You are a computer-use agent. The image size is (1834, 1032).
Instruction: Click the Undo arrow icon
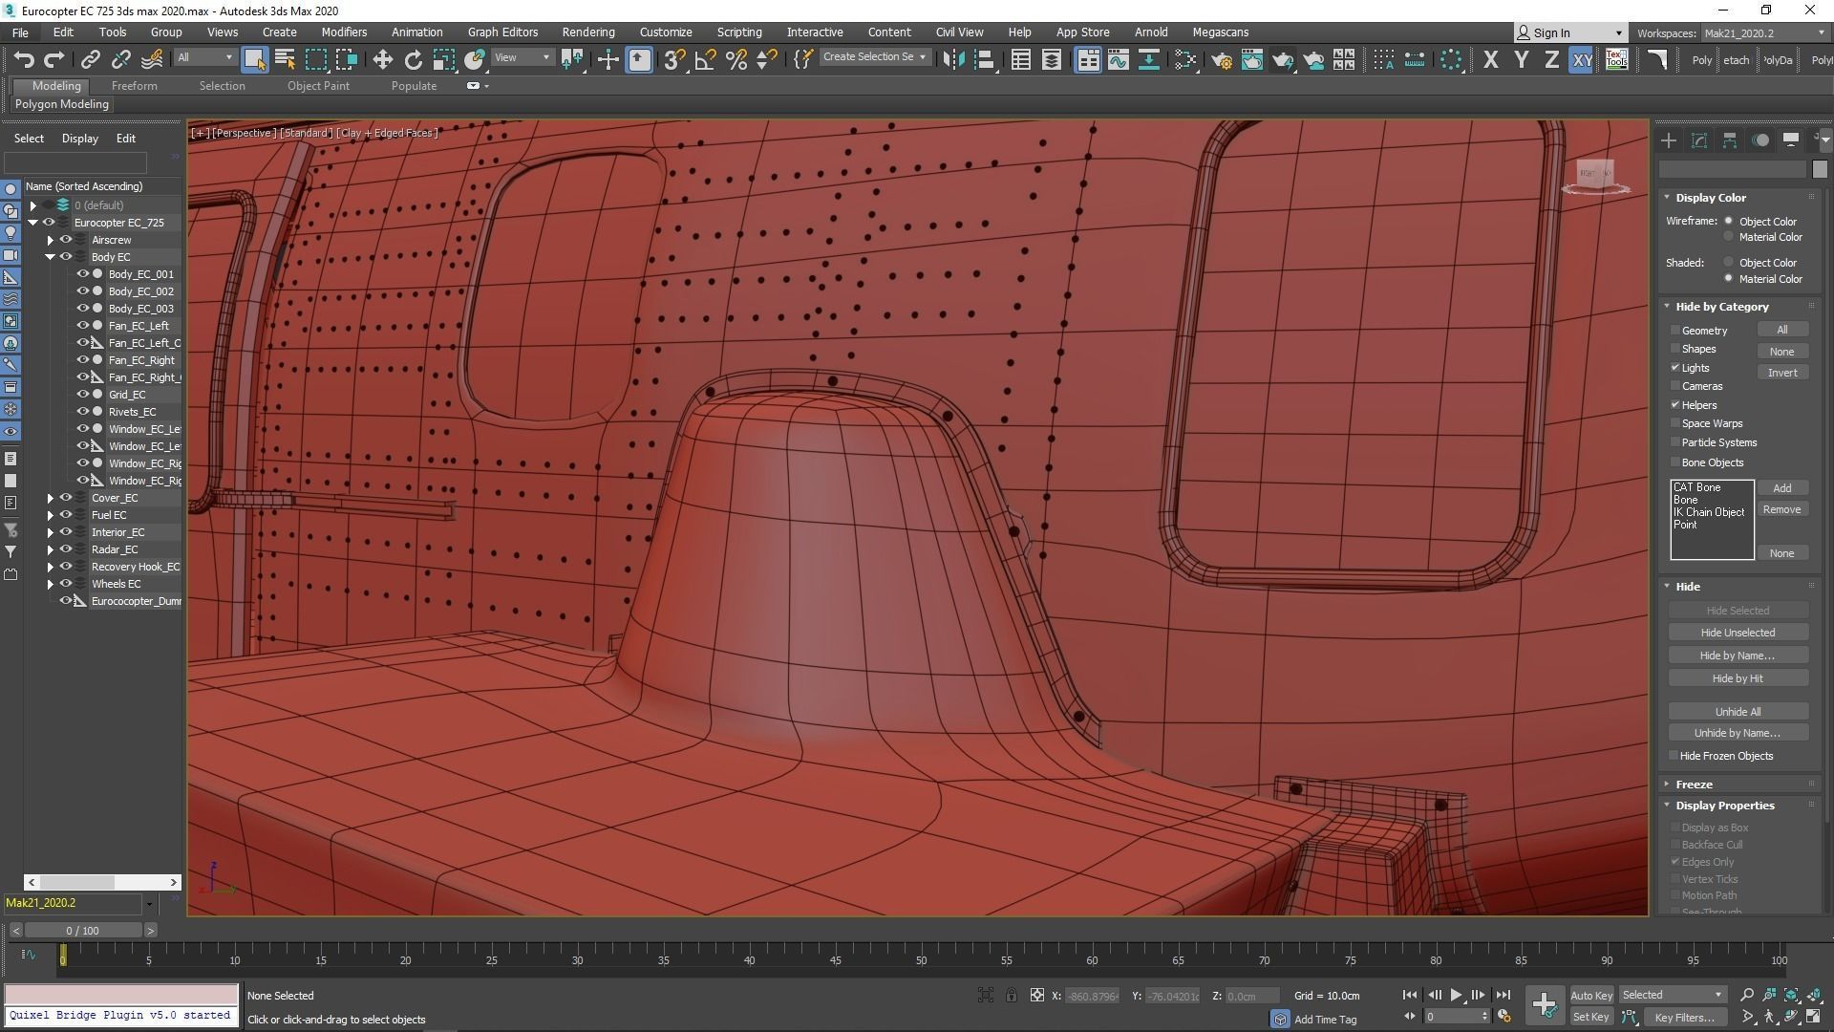point(23,60)
